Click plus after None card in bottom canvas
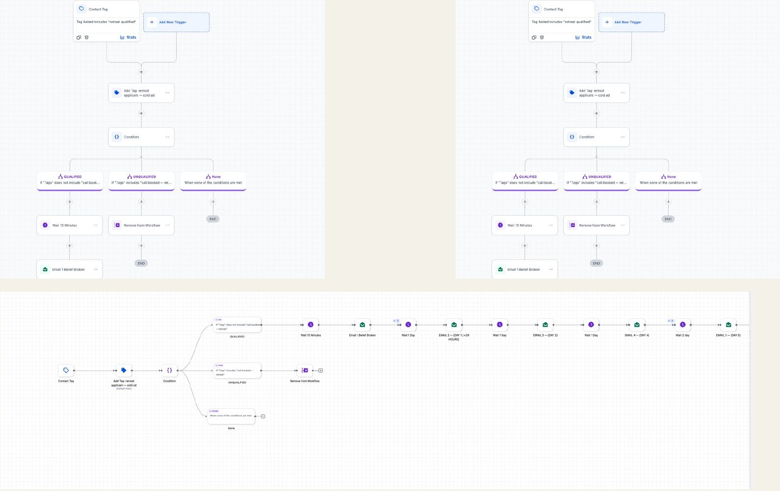The width and height of the screenshot is (780, 491). (263, 416)
